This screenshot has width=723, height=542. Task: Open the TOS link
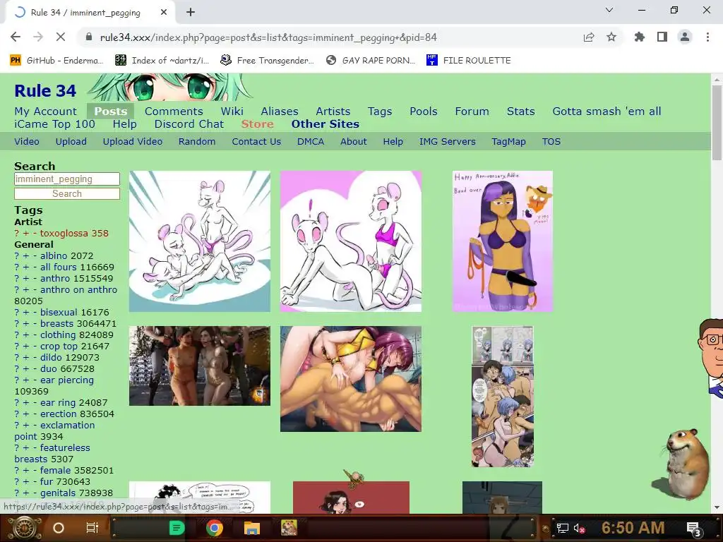tap(551, 141)
